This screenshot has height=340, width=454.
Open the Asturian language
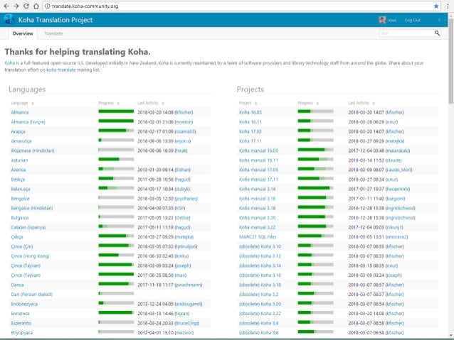point(19,160)
